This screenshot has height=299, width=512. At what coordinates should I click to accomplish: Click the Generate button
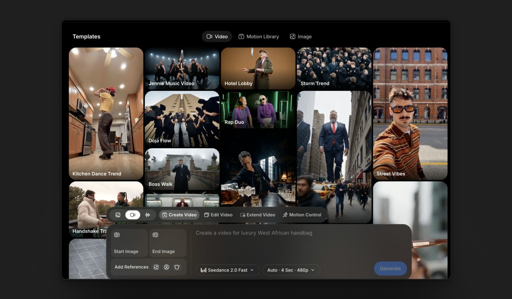390,269
